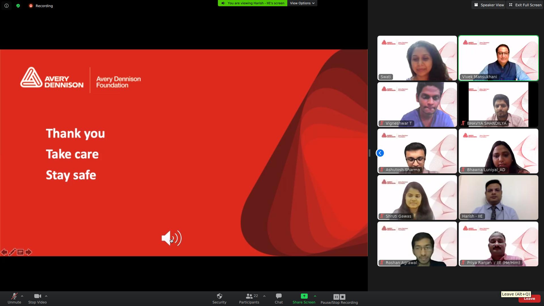Switch to Speaker View
The width and height of the screenshot is (544, 306).
point(489,5)
